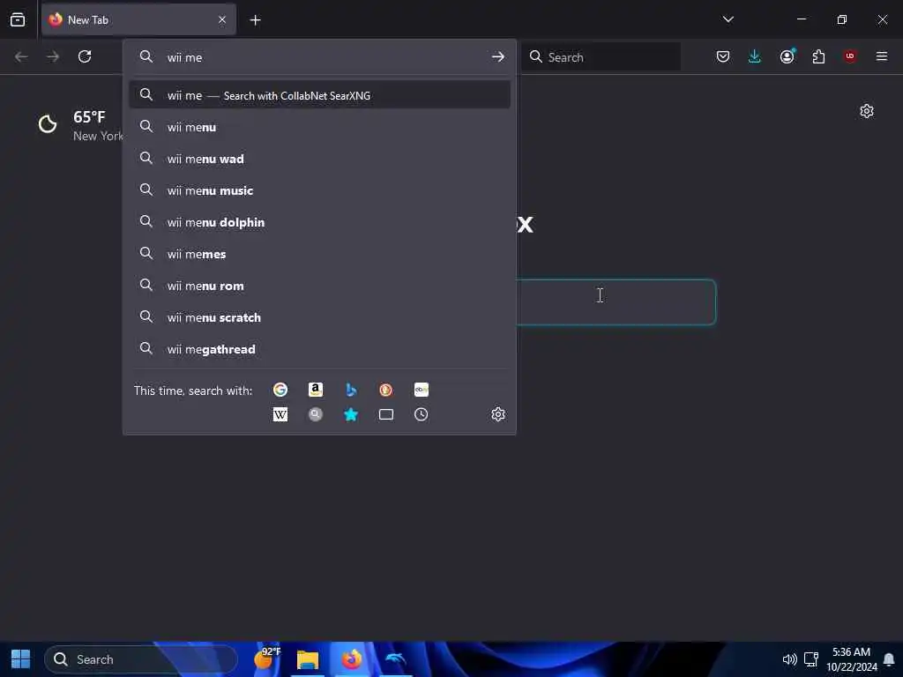Search Bookmarks with the star icon
Image resolution: width=903 pixels, height=677 pixels.
tap(351, 414)
